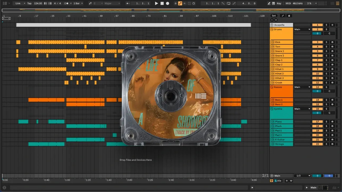
Task: Arm the Hihat 2 track for recording
Action: click(332, 74)
